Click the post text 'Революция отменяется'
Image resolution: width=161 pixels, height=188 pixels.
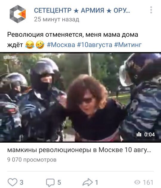click(45, 35)
